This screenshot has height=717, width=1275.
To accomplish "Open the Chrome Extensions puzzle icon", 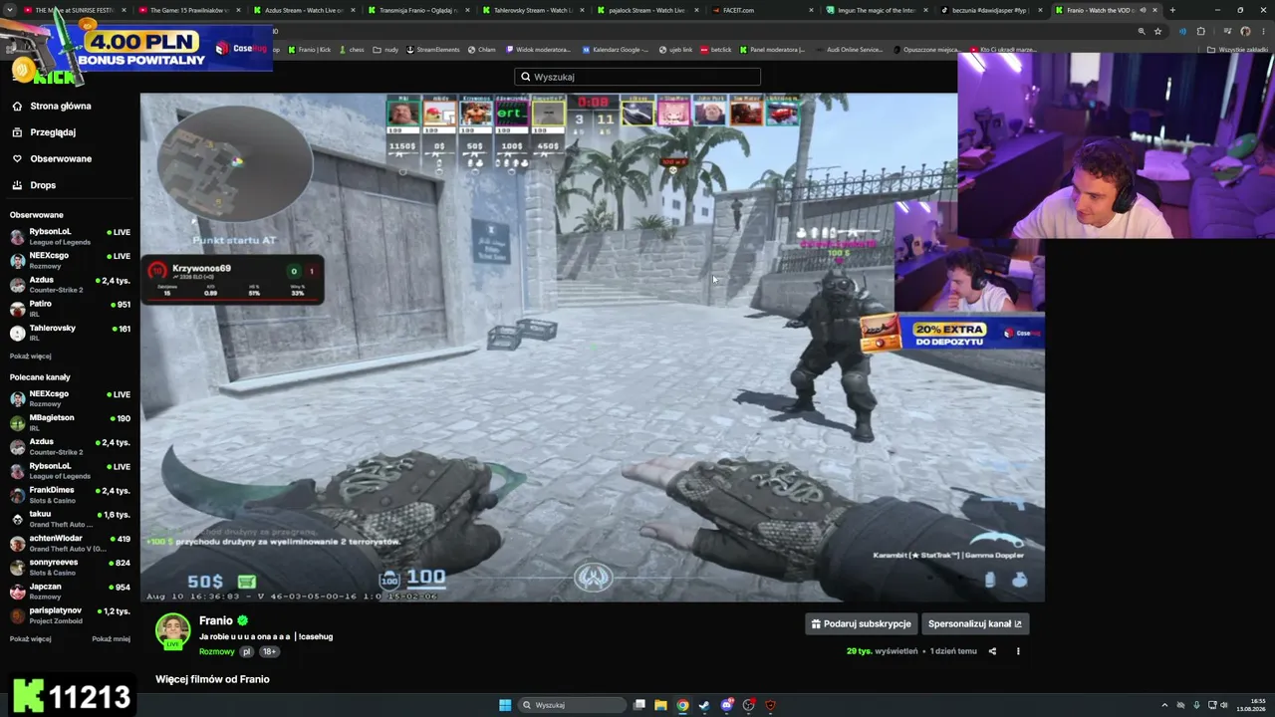I will (x=1200, y=31).
